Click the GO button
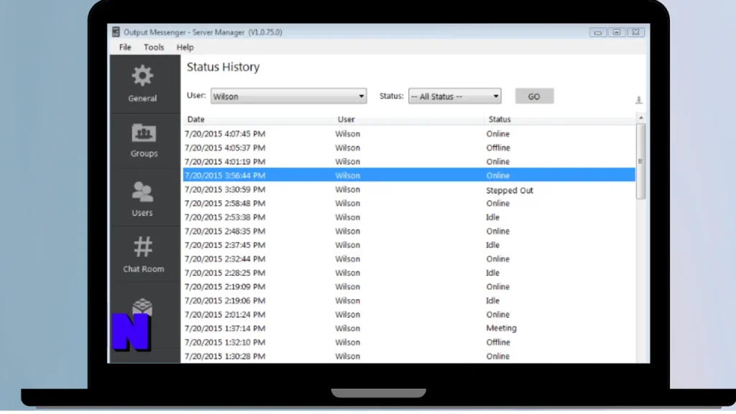Screen dimensions: 736x414 [534, 96]
